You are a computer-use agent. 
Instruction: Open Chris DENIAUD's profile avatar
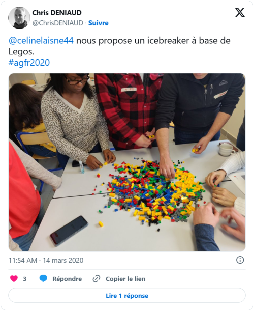click(19, 18)
